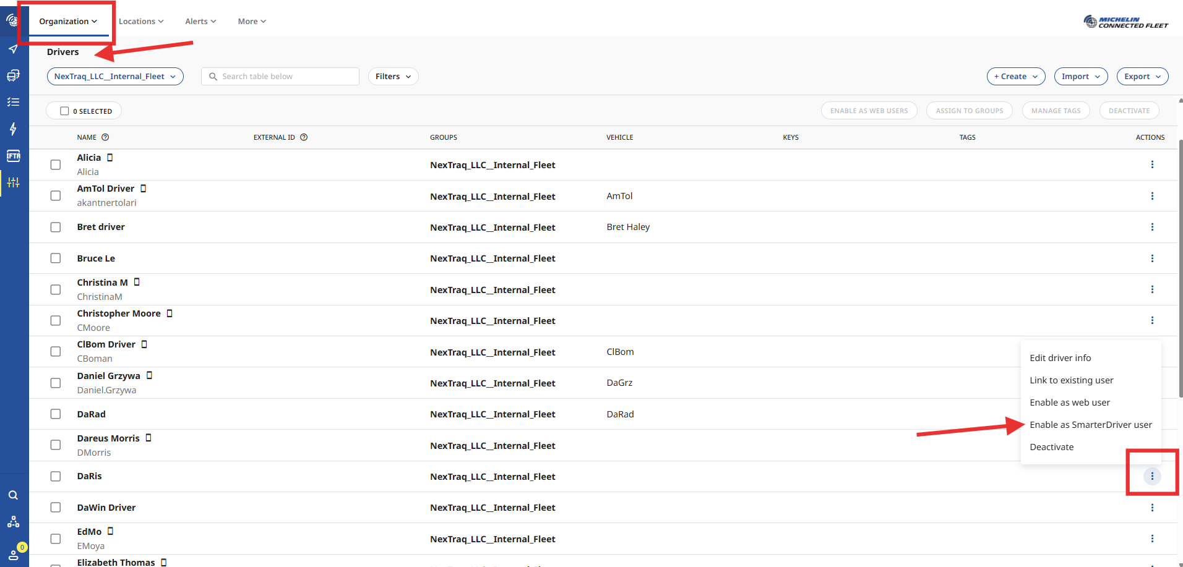Click the ENABLE AS WEB USERS button
This screenshot has width=1183, height=567.
(869, 111)
